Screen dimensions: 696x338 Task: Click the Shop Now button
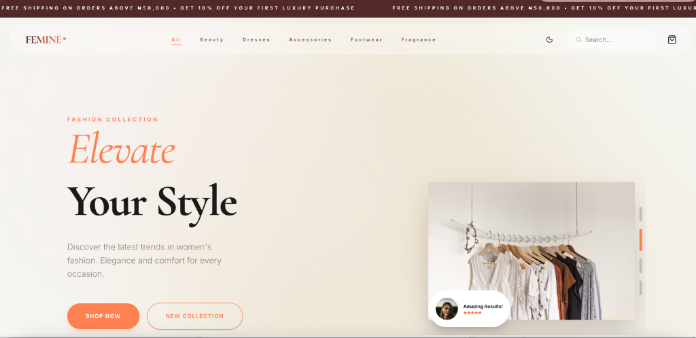point(103,316)
